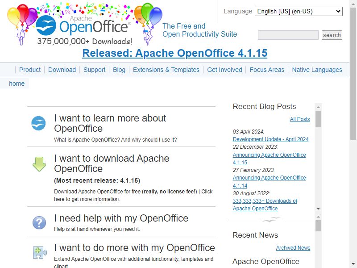Click 'The Free and Open Productivity Suite' tagline

coord(199,30)
